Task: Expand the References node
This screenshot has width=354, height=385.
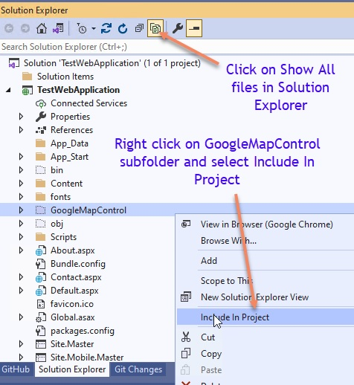Action: click(x=21, y=130)
